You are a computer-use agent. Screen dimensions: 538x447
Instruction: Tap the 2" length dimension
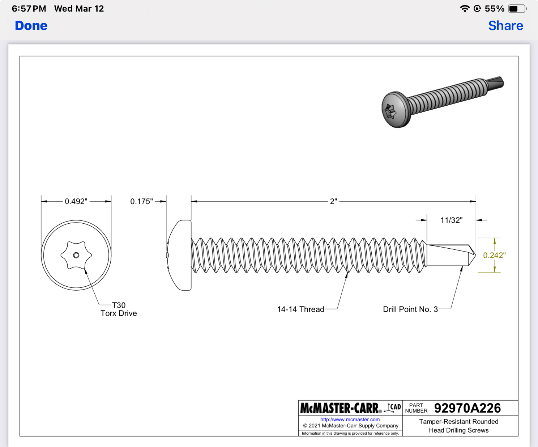point(333,201)
